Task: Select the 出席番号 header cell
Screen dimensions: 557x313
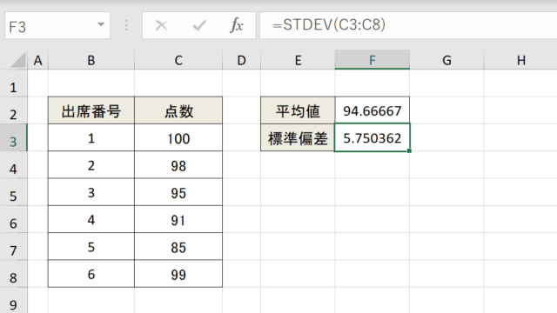Action: click(91, 110)
